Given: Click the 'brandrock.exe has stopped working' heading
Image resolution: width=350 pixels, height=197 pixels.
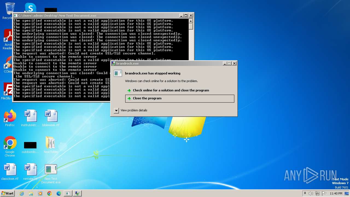Looking at the screenshot, I should [153, 73].
